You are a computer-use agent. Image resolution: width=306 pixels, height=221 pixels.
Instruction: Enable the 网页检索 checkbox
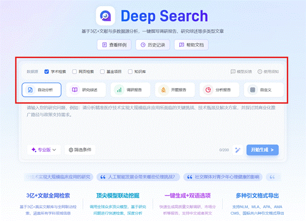pos(74,71)
